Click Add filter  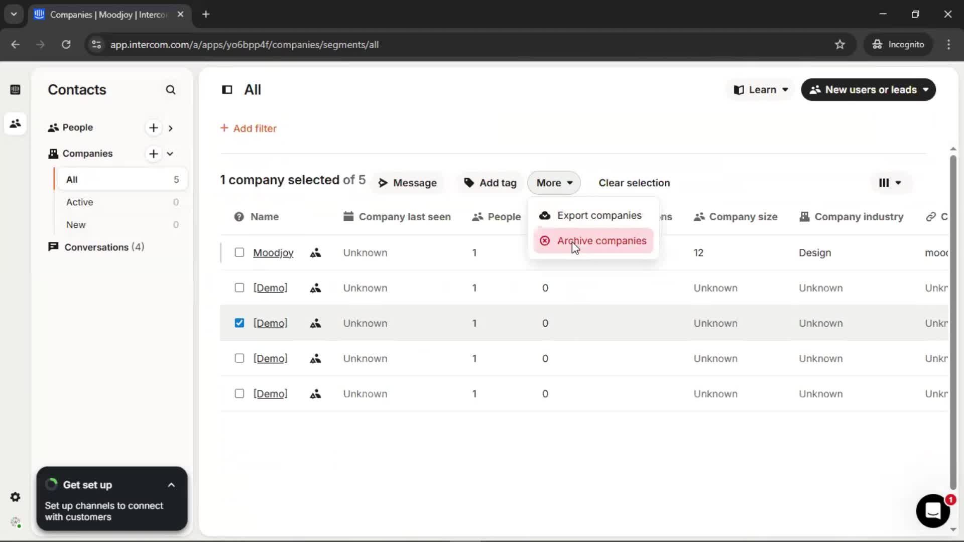pos(249,128)
